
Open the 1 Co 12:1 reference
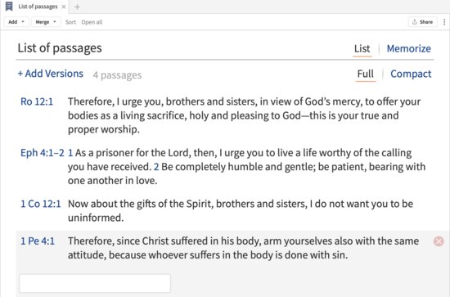(40, 204)
